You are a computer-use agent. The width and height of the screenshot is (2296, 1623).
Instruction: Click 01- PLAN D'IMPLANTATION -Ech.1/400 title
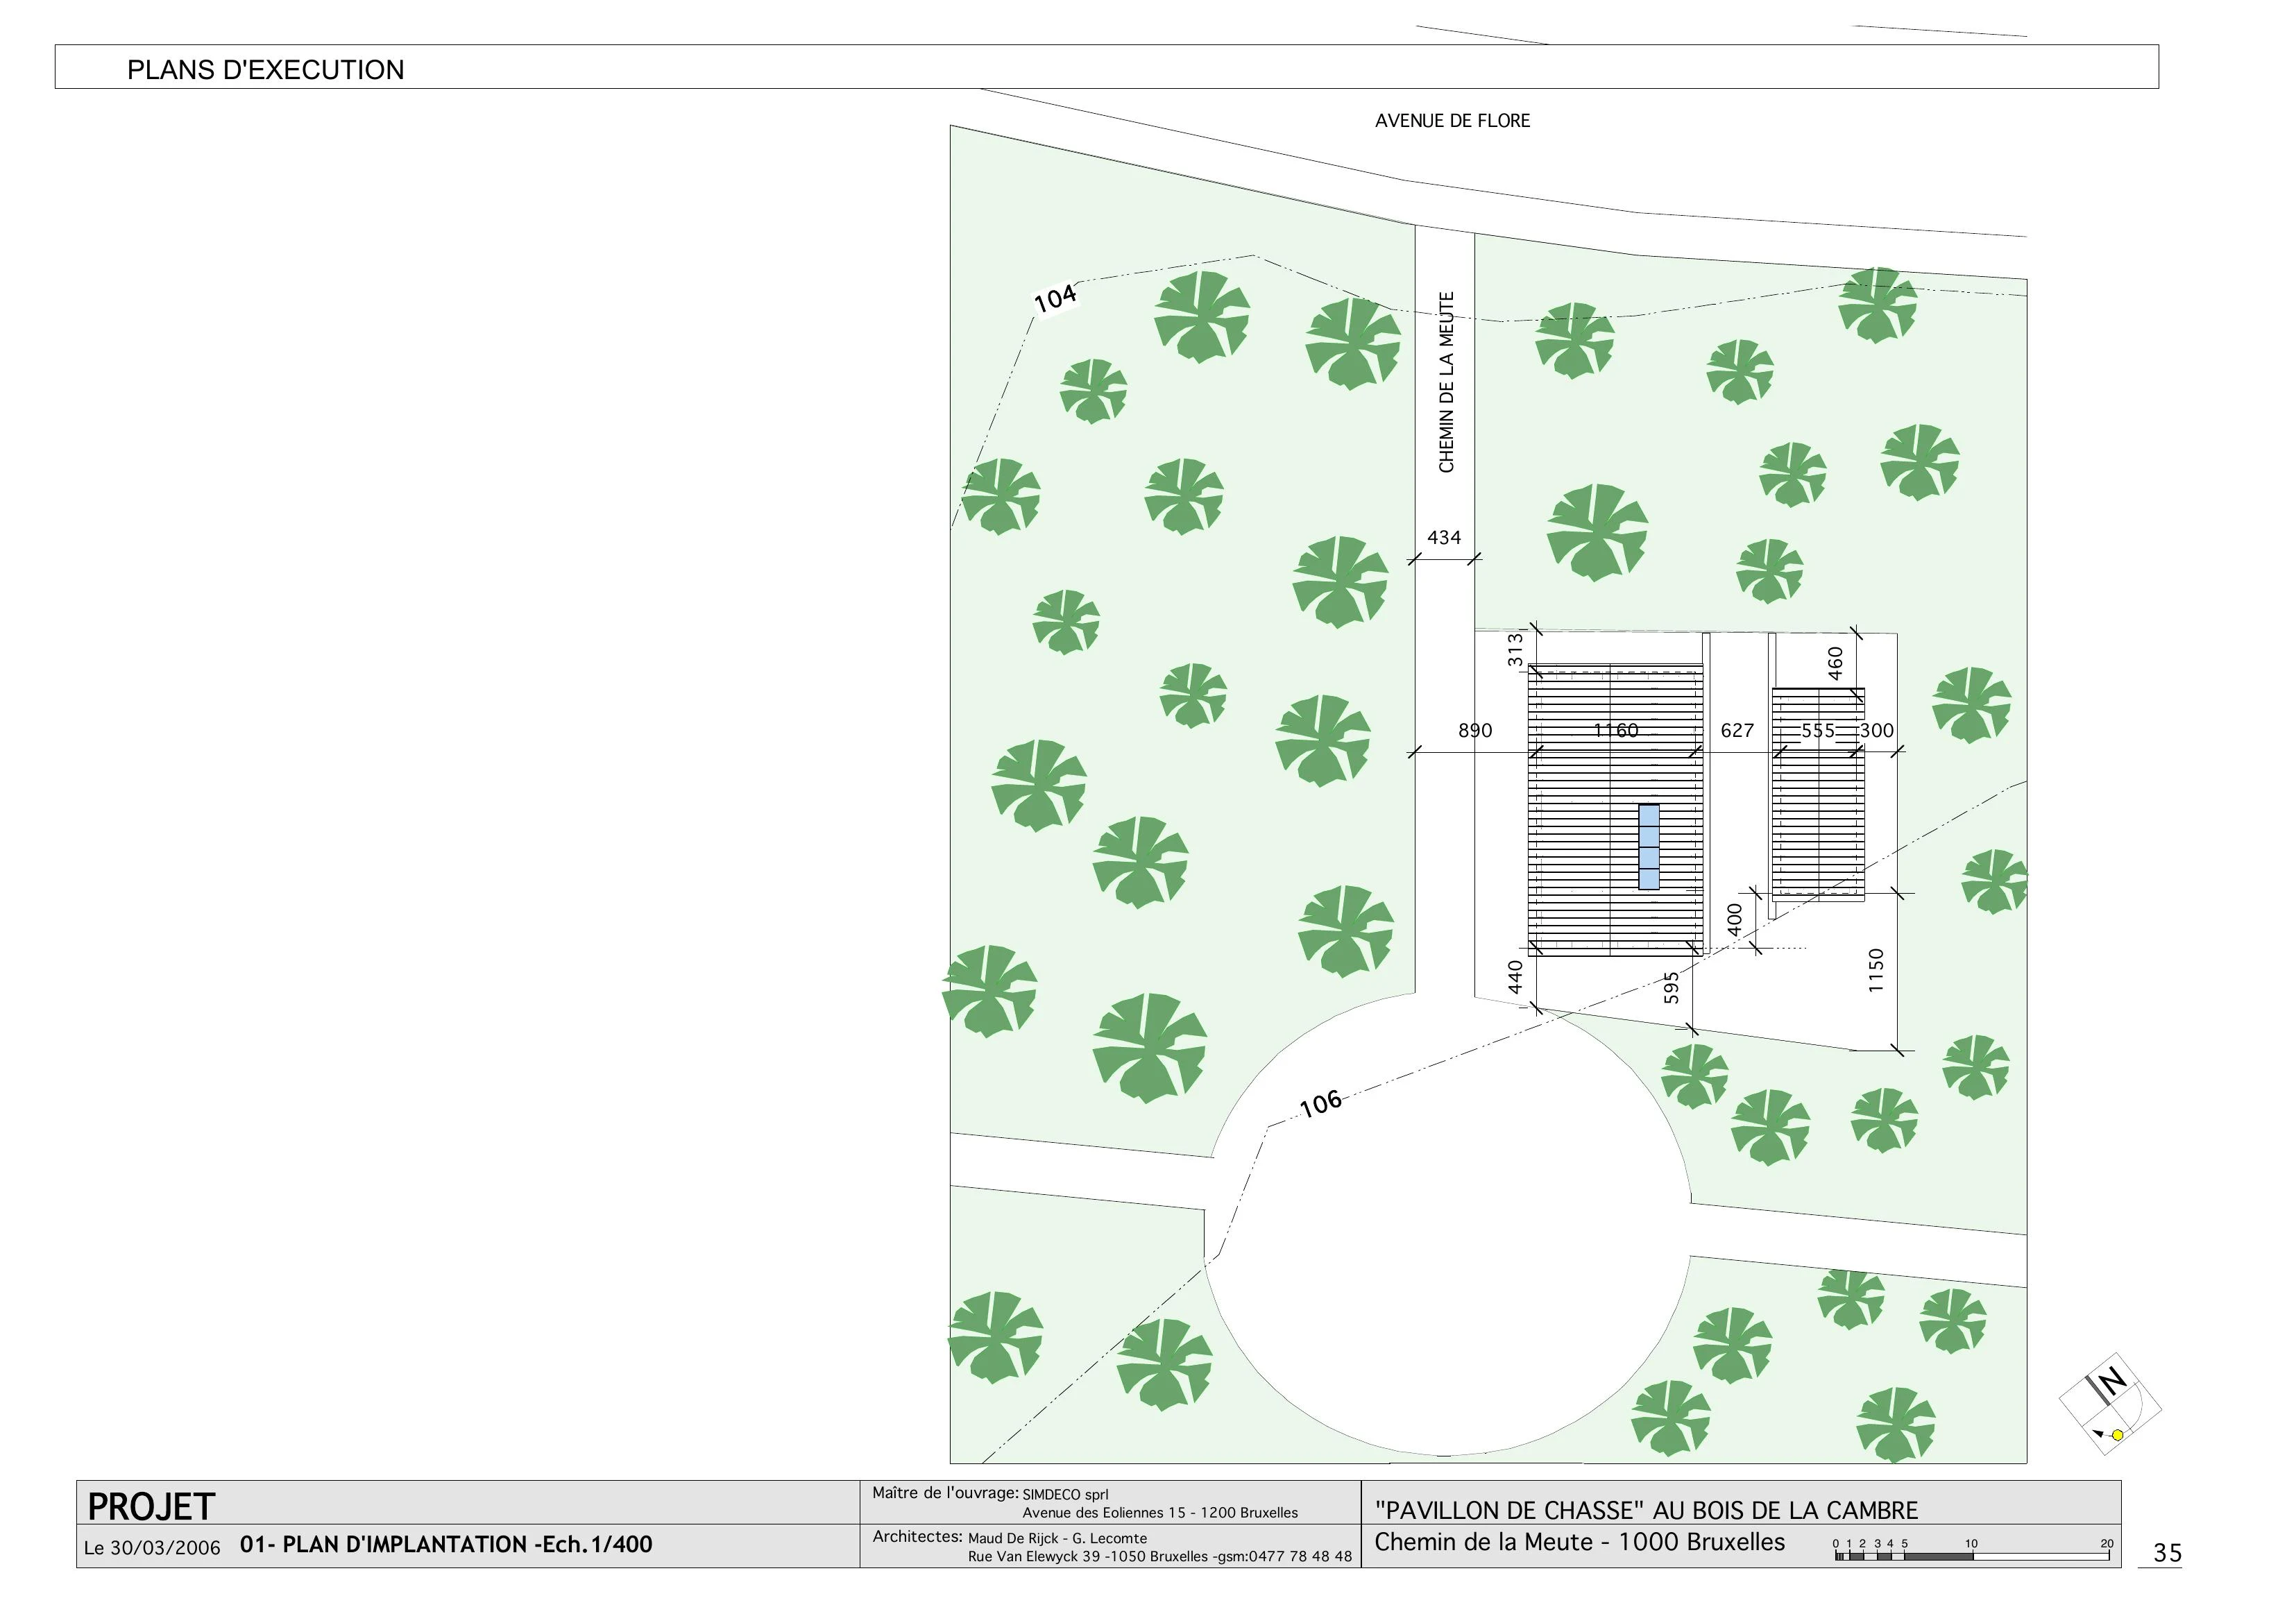pyautogui.click(x=446, y=1545)
